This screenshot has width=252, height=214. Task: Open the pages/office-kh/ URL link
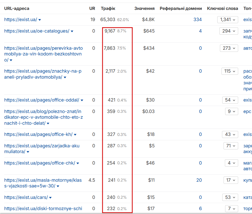[38, 134]
